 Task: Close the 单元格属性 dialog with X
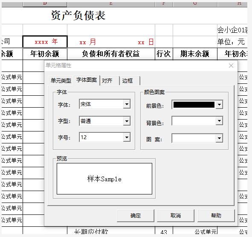click(x=231, y=66)
